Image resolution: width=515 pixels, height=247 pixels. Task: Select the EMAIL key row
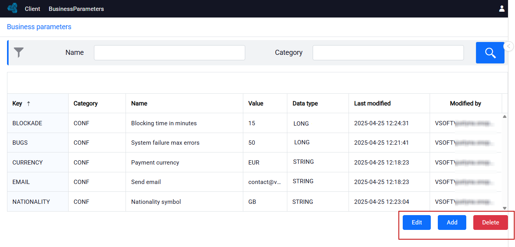pos(38,182)
